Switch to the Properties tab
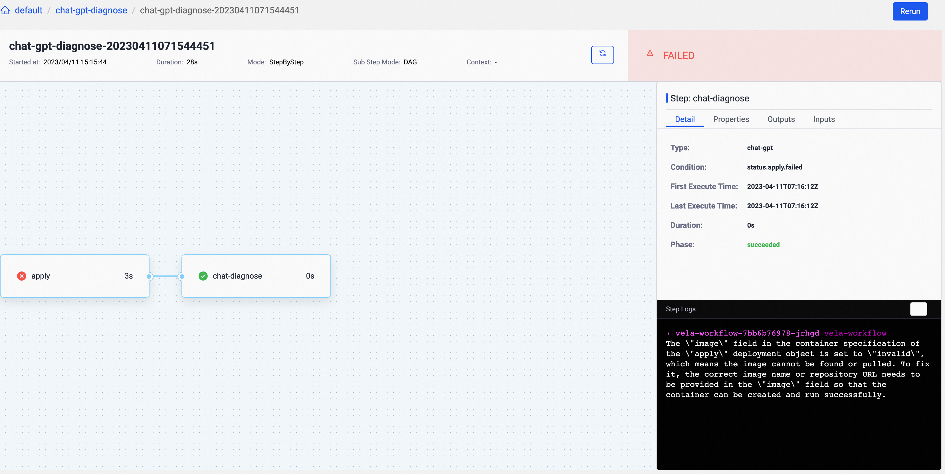The image size is (945, 474). pos(731,119)
